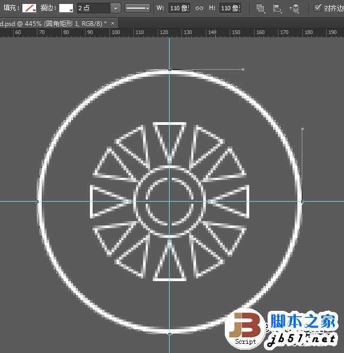This screenshot has width=344, height=353.
Task: Select the right anchor point of the circle
Action: point(302,202)
